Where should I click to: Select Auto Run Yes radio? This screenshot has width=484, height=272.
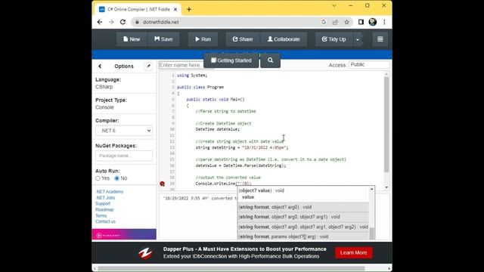(x=98, y=178)
